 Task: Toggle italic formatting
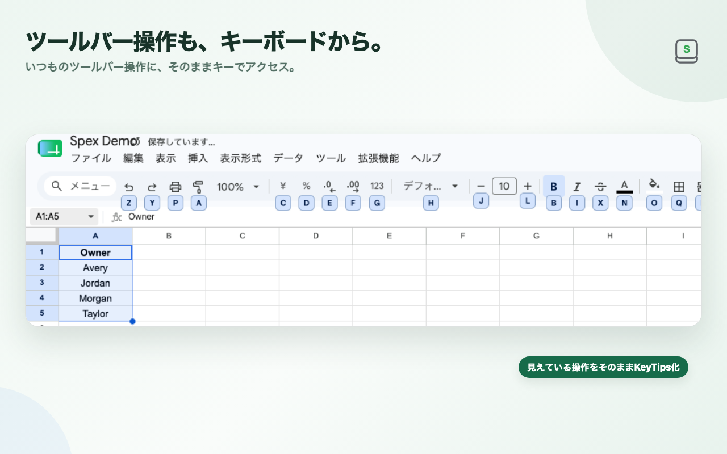click(x=577, y=187)
